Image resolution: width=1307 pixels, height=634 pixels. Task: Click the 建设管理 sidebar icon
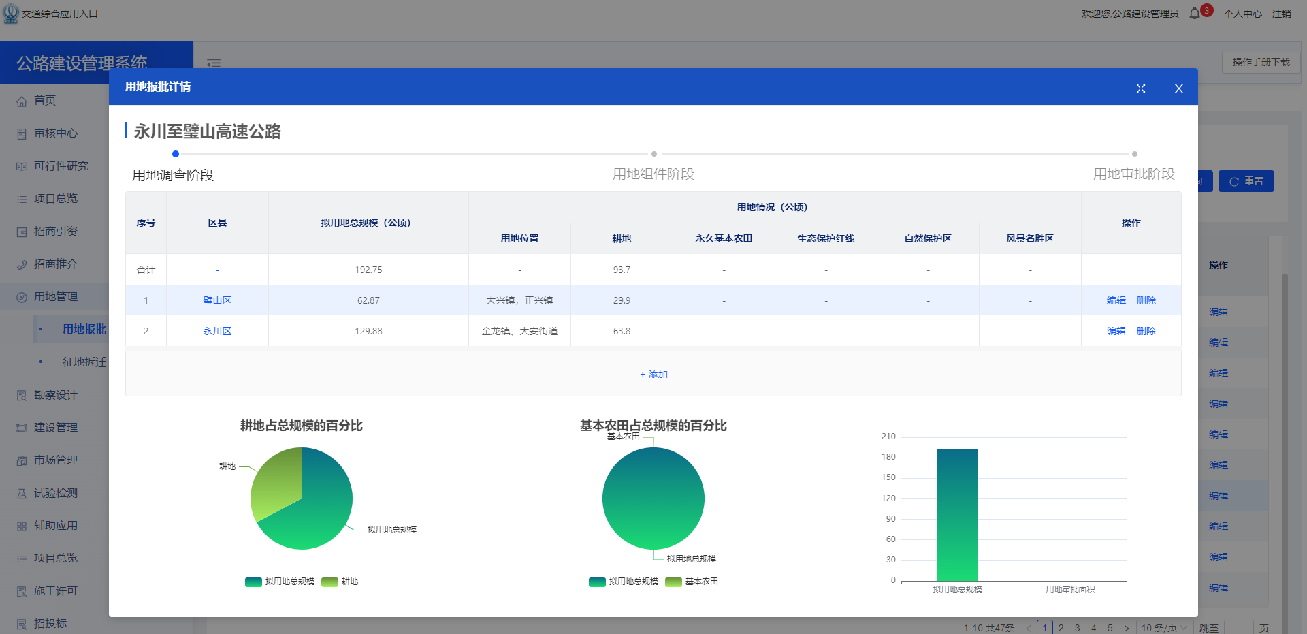tap(22, 428)
